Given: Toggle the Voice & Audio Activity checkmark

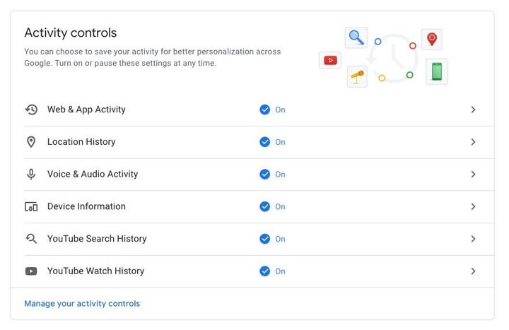Looking at the screenshot, I should click(x=265, y=175).
